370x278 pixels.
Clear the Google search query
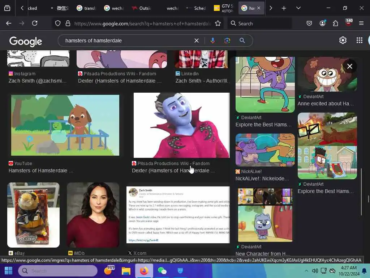pyautogui.click(x=196, y=41)
